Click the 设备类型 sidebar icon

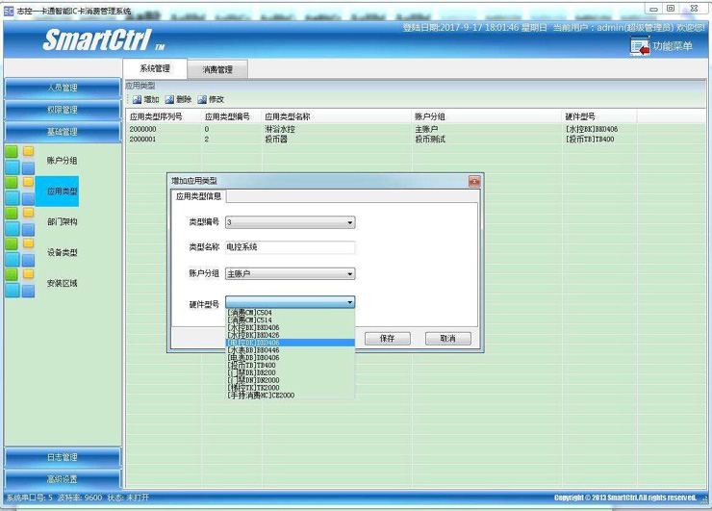tap(20, 252)
